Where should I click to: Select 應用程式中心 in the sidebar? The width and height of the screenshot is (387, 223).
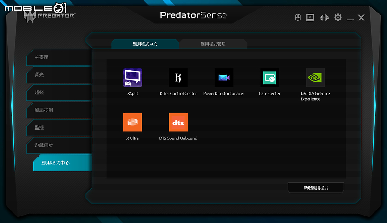[x=62, y=163]
